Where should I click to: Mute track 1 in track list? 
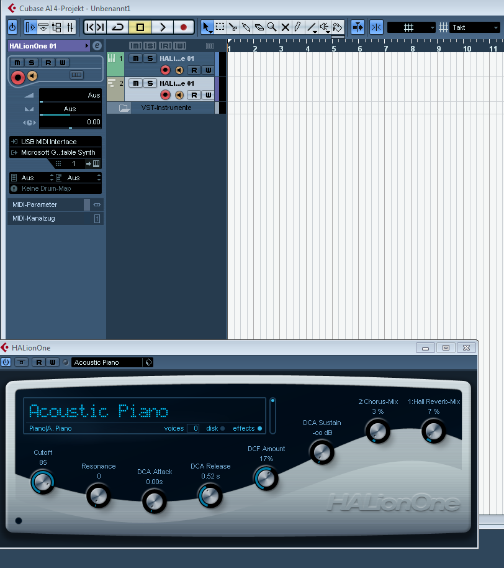pos(136,58)
